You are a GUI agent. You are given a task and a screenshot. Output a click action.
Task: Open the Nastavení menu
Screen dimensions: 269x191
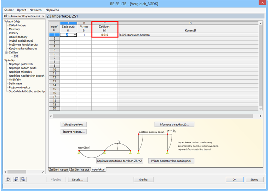click(36, 10)
